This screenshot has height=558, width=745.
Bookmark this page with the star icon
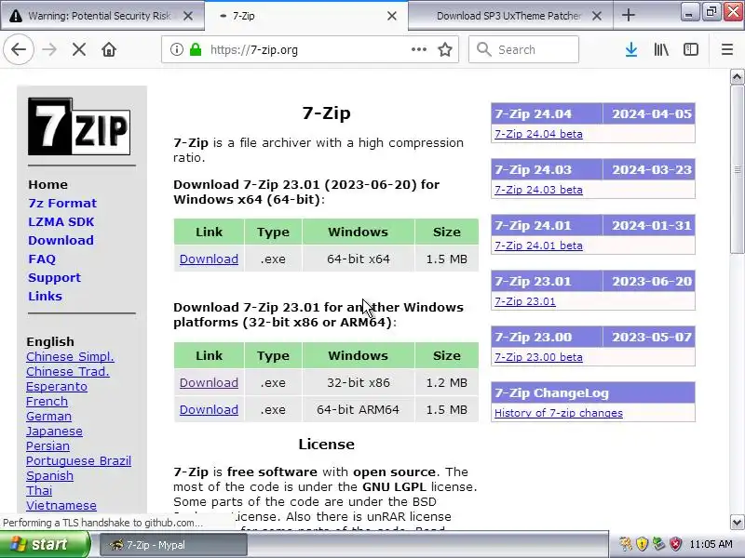(445, 49)
